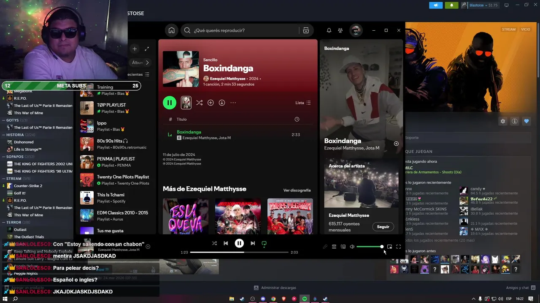The image size is (540, 303).
Task: Open Es La Queva album thumbnail
Action: tap(186, 216)
